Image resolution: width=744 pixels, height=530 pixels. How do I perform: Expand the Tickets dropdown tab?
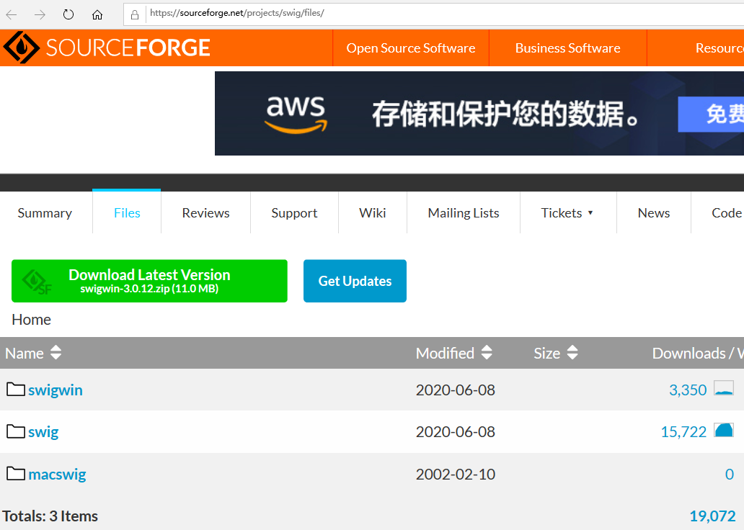567,213
